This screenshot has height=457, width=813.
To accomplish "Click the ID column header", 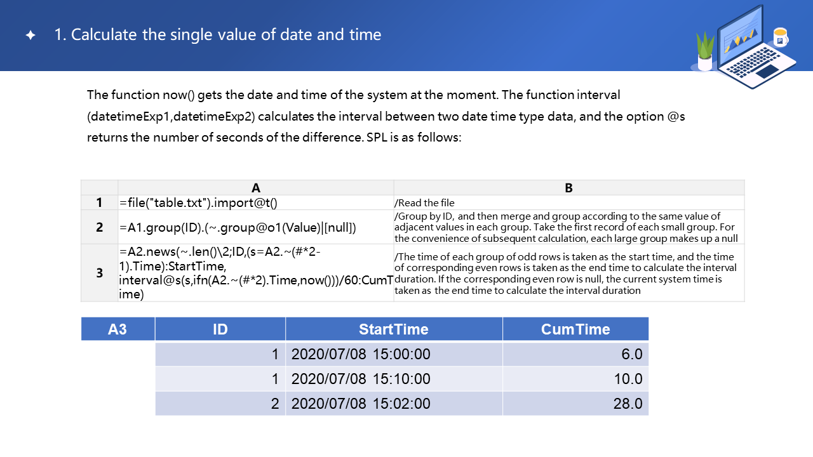I will click(x=220, y=329).
